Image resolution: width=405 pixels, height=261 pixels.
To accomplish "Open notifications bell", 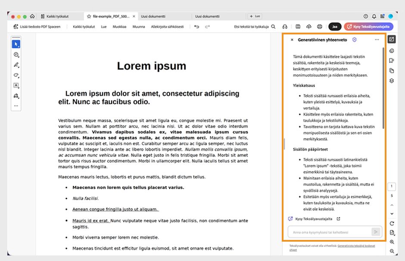I will (374, 16).
